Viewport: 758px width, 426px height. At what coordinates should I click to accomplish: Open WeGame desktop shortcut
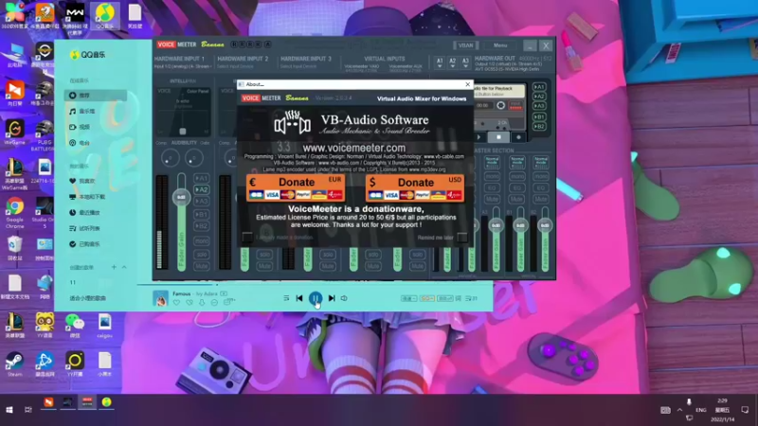[14, 133]
